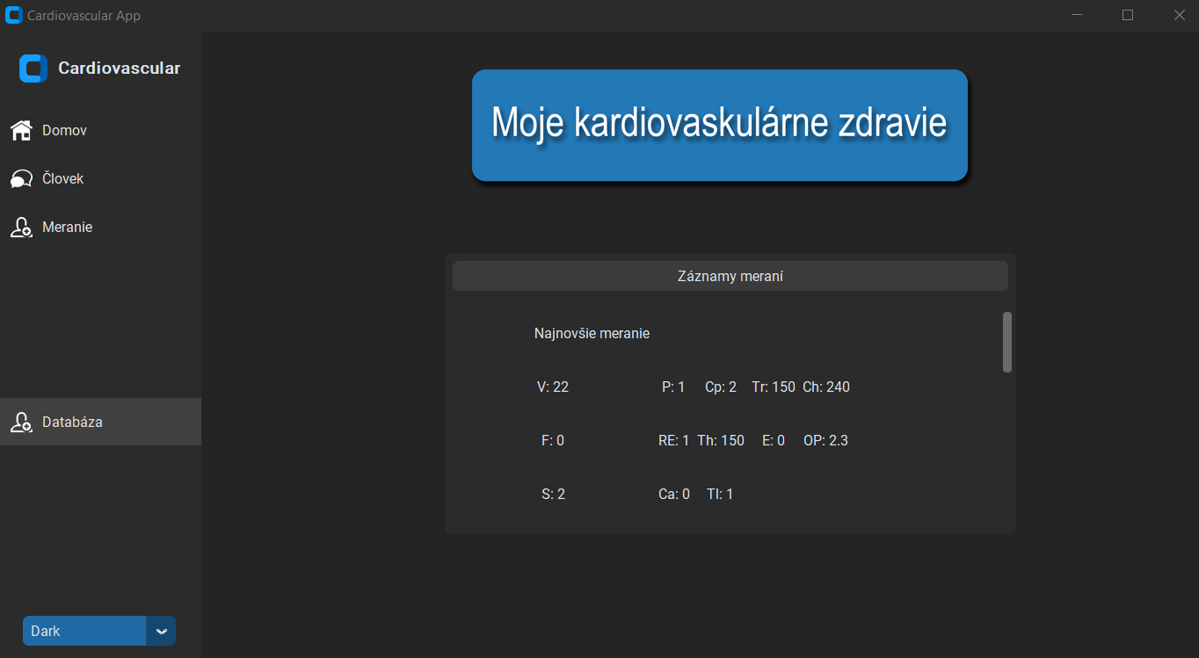Image resolution: width=1199 pixels, height=658 pixels.
Task: Click the P: 1 value
Action: [x=673, y=387]
